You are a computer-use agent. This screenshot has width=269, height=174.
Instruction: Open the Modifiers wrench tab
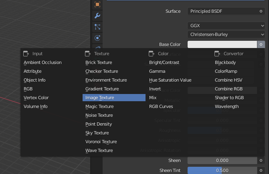point(97,16)
